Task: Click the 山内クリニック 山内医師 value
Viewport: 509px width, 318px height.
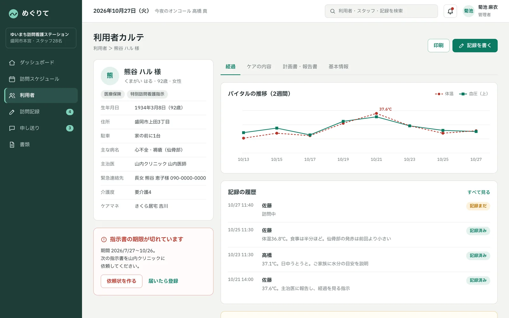Action: tap(160, 164)
